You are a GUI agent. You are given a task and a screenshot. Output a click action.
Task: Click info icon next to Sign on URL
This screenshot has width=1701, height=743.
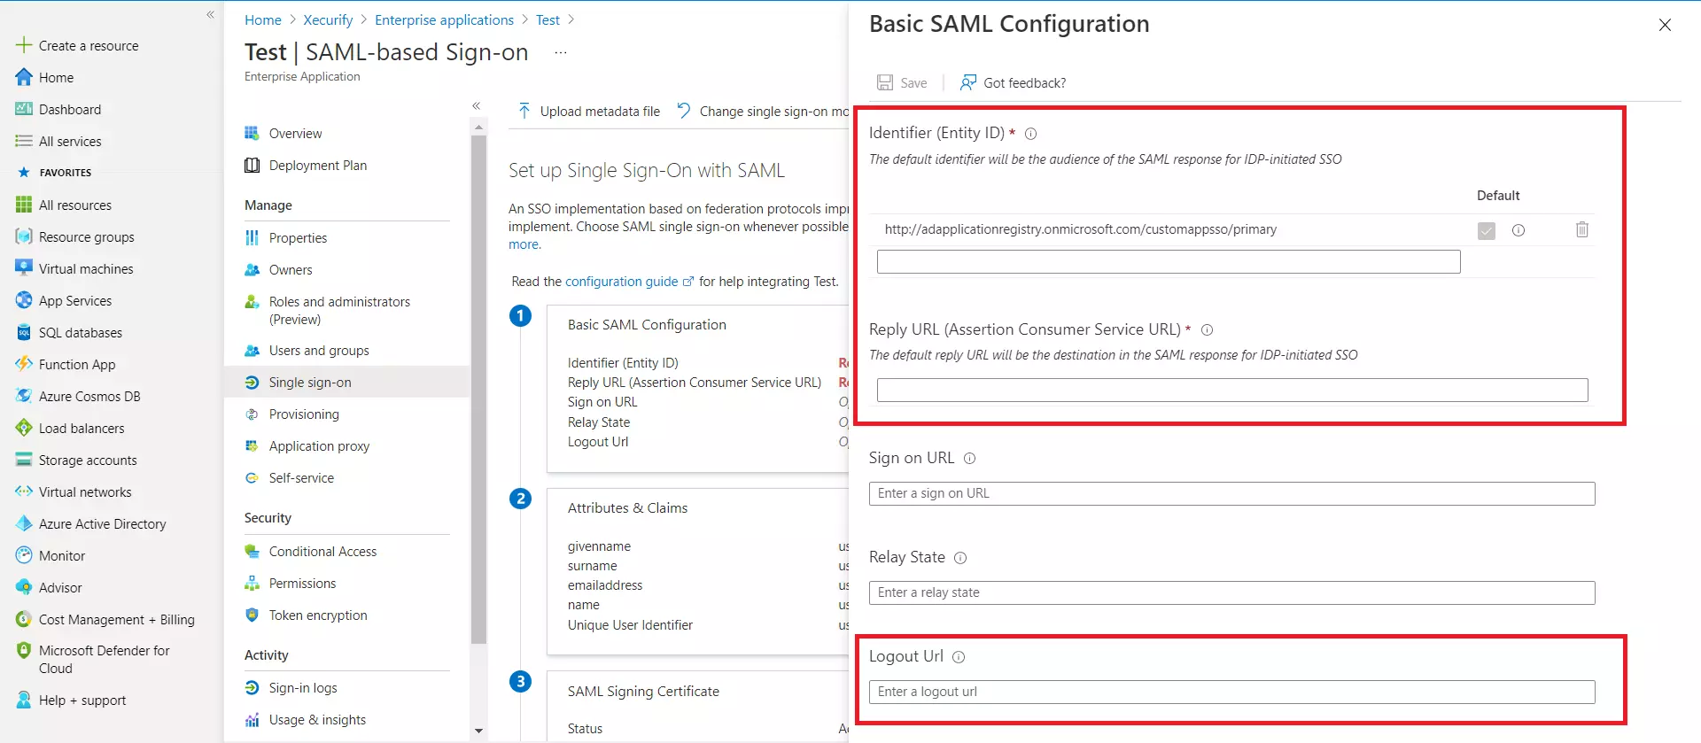(x=969, y=458)
